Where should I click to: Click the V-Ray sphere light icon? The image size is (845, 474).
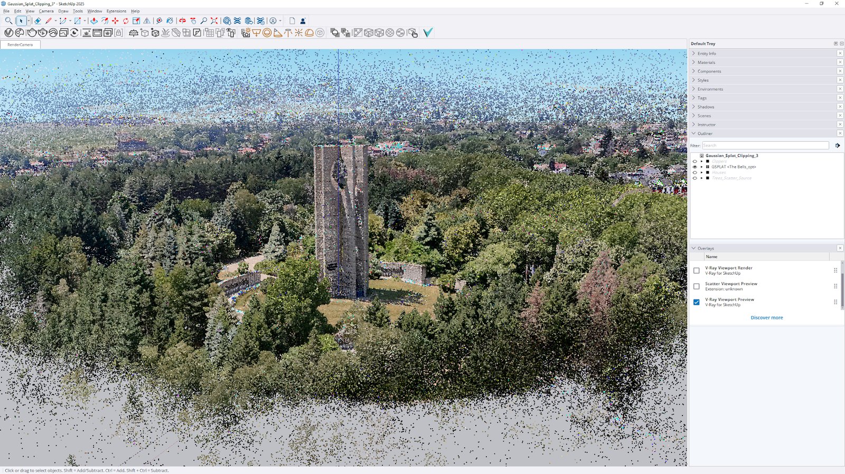pos(267,33)
